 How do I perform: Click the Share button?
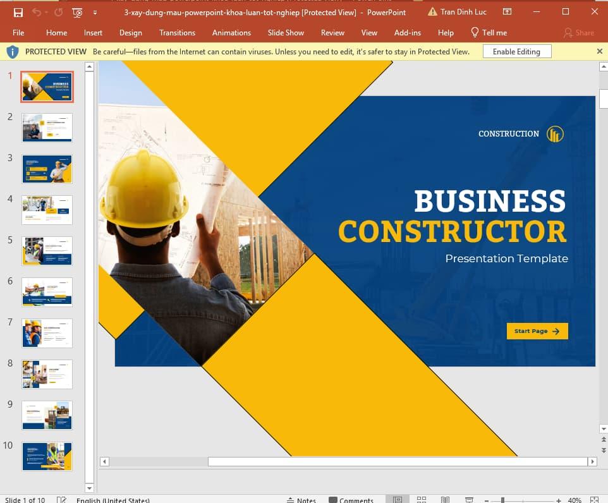pos(580,32)
